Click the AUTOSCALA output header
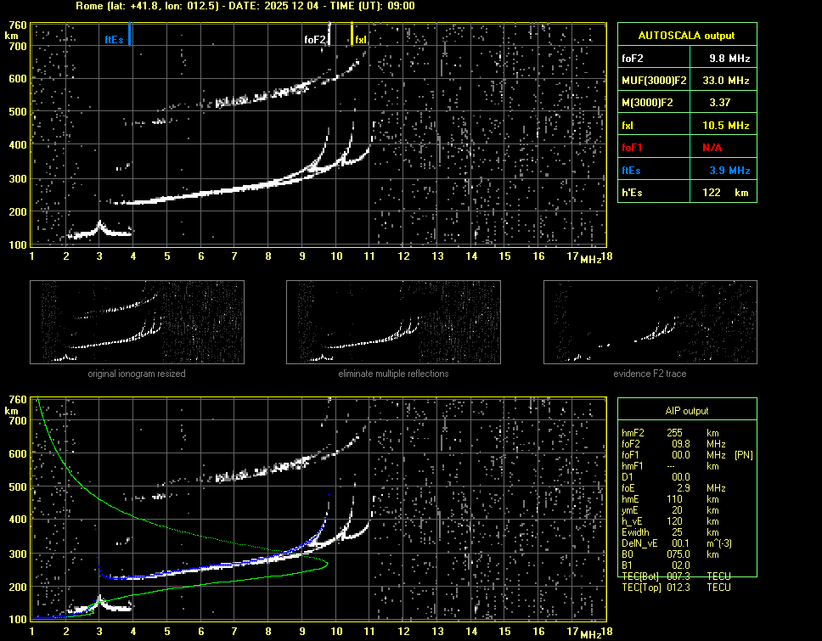The image size is (822, 641). (687, 36)
